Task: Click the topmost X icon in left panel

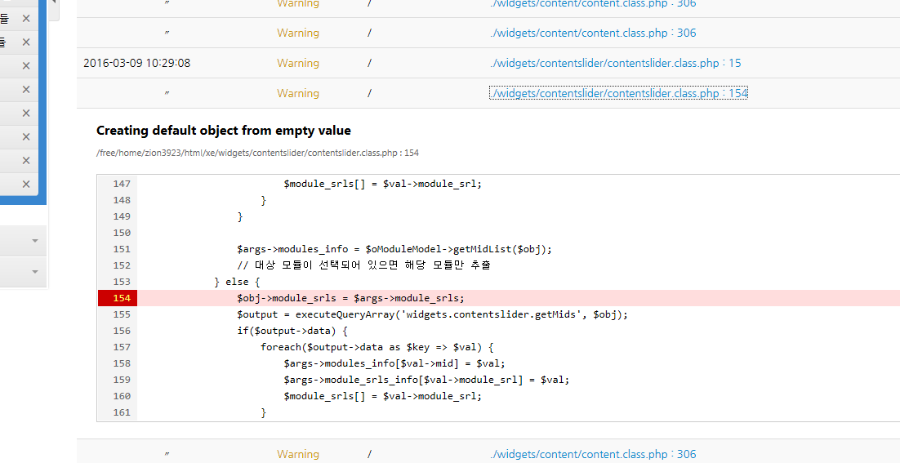Action: coord(26,18)
